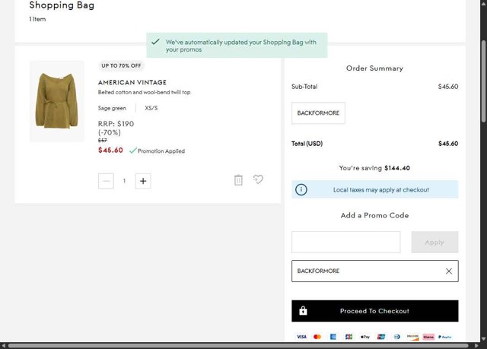
Task: Click the JCB payment icon
Action: (349, 337)
